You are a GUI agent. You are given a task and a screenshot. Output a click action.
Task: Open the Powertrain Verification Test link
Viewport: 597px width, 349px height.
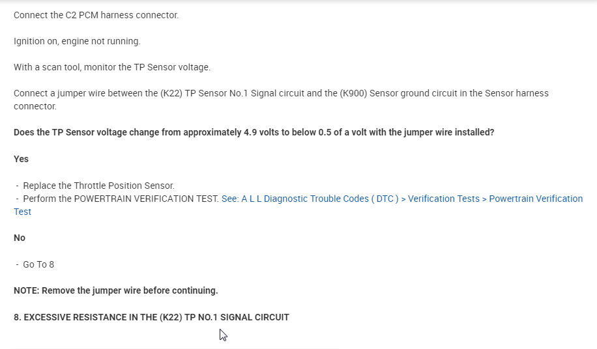(x=535, y=199)
